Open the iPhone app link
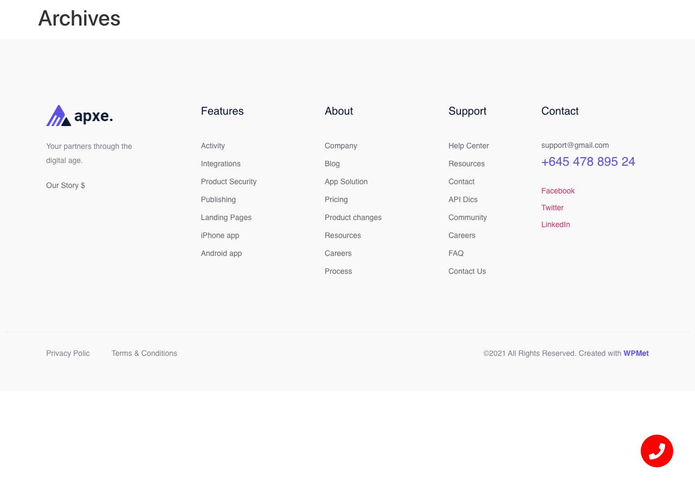695x489 pixels. [x=220, y=235]
